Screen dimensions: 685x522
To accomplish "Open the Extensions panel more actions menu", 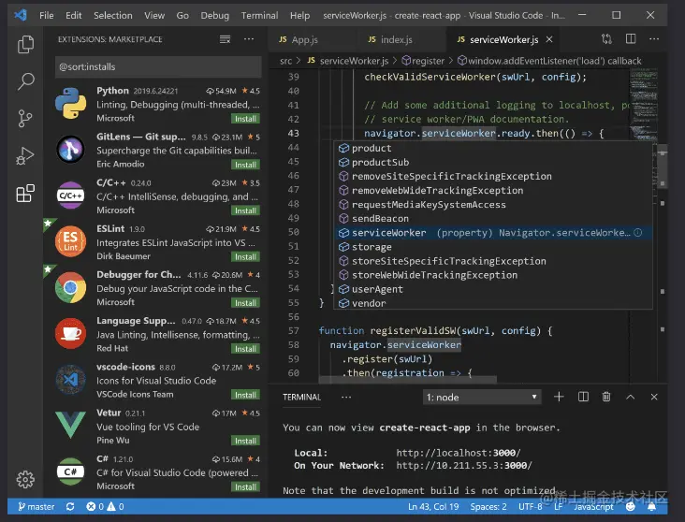I will pyautogui.click(x=248, y=39).
